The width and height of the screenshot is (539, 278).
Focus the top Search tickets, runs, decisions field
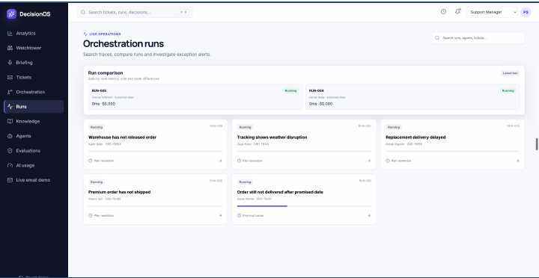coord(135,13)
